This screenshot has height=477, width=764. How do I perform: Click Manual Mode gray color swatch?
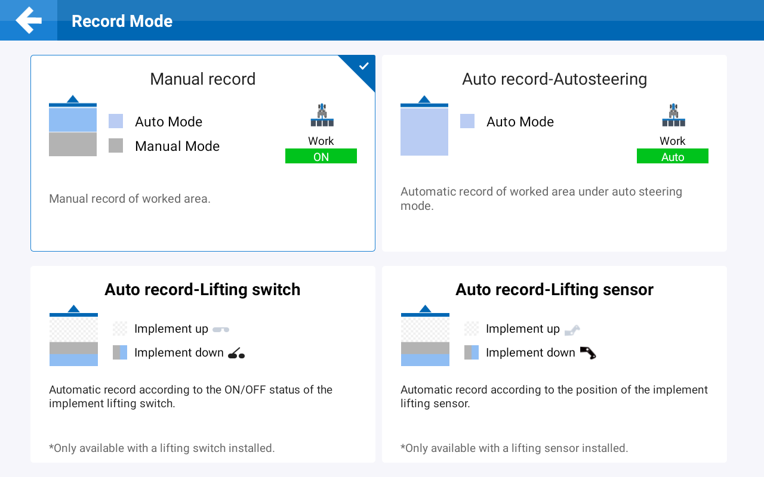tap(116, 146)
